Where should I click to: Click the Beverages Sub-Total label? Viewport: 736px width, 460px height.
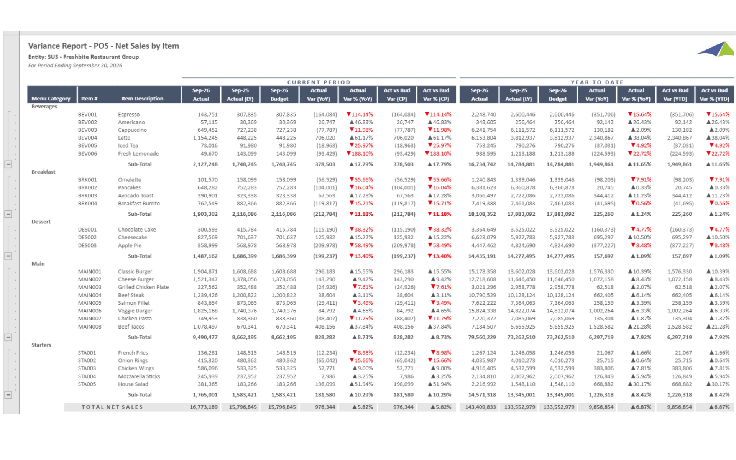pyautogui.click(x=140, y=164)
